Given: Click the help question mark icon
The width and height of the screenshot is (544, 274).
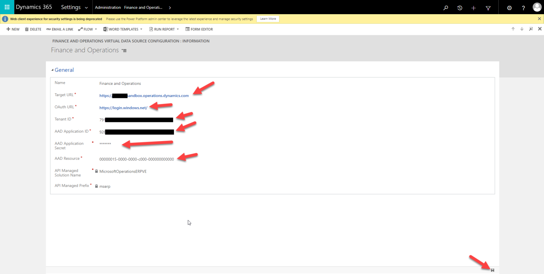Looking at the screenshot, I should tap(523, 8).
